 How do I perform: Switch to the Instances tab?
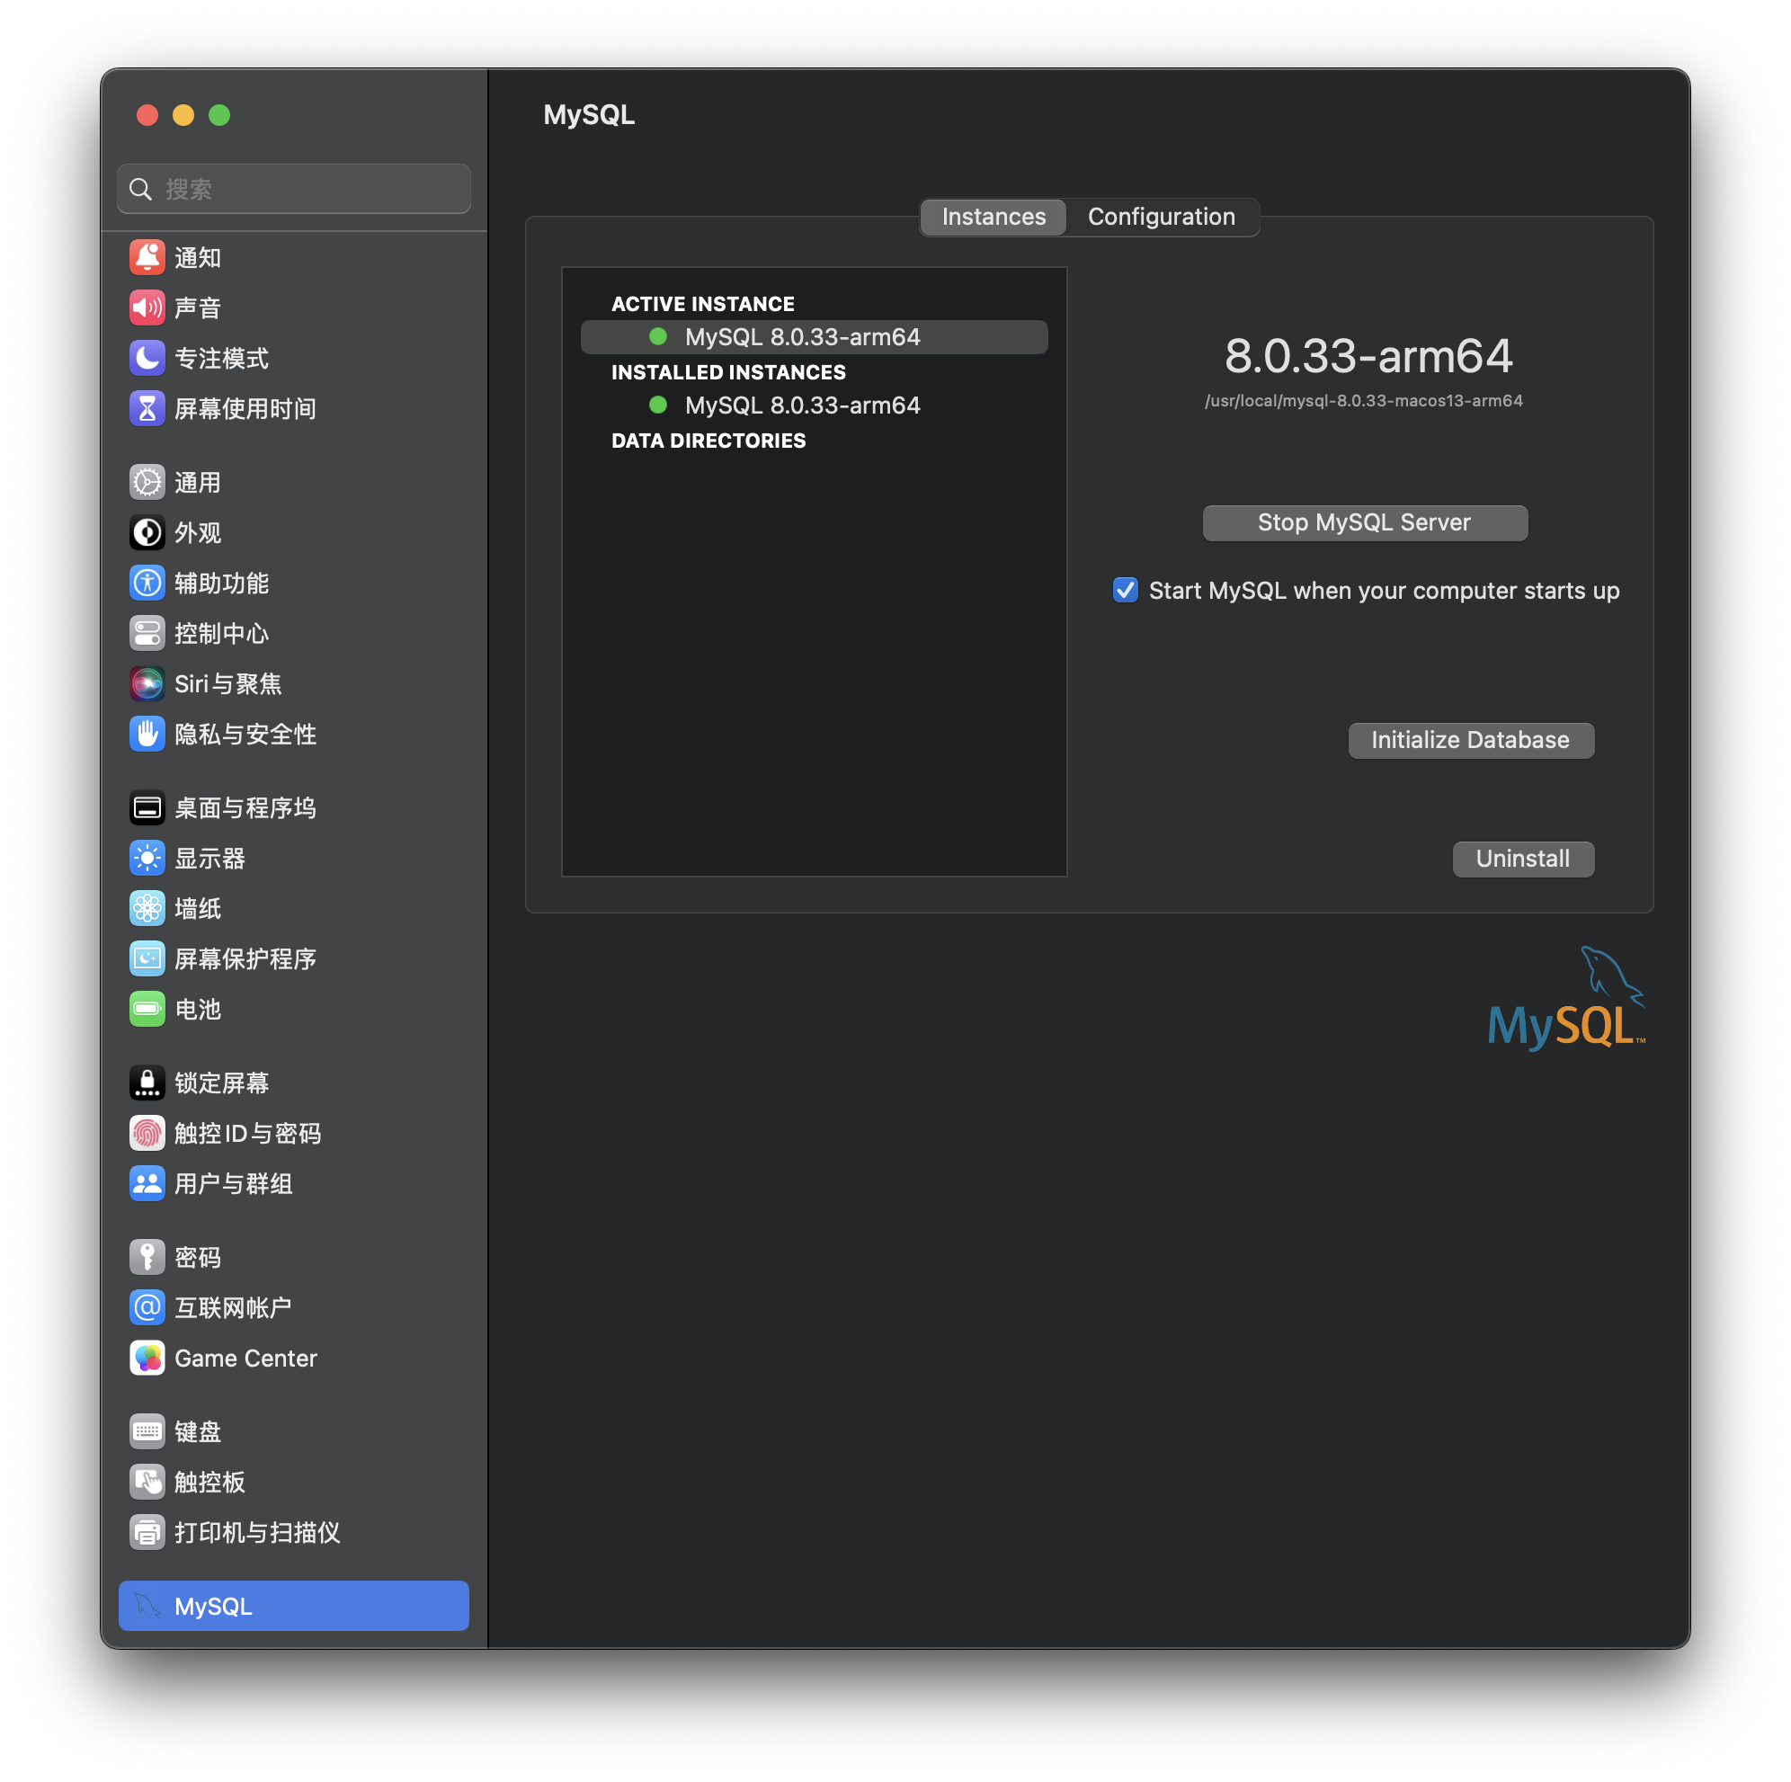(993, 217)
